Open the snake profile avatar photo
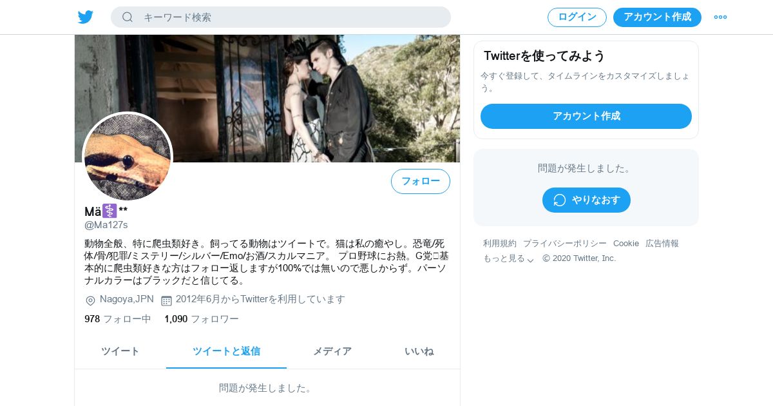 click(128, 157)
